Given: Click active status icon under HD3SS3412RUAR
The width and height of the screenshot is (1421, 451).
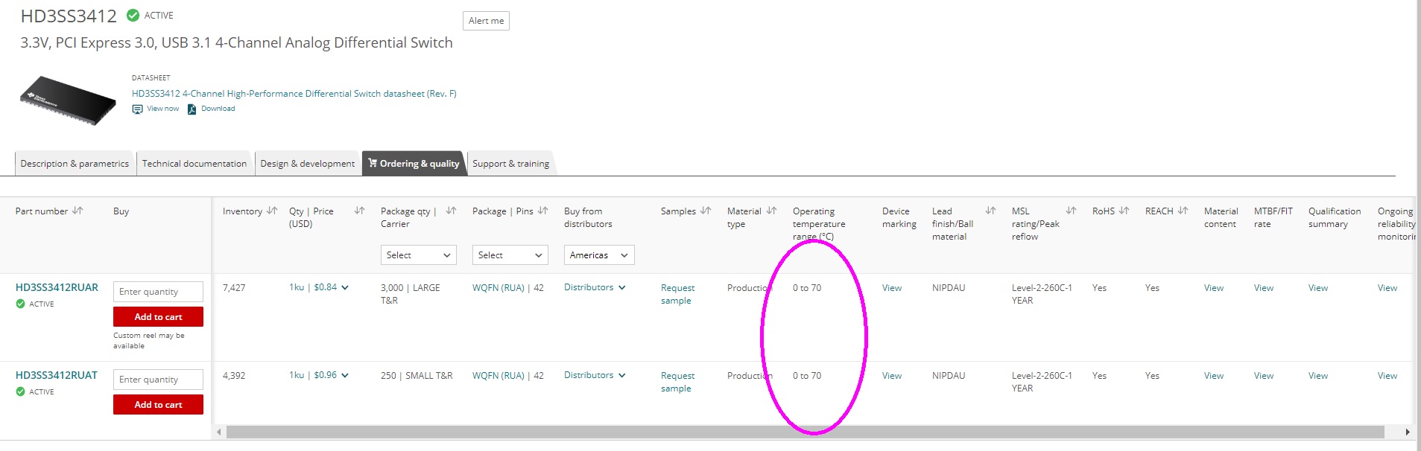Looking at the screenshot, I should pos(20,304).
